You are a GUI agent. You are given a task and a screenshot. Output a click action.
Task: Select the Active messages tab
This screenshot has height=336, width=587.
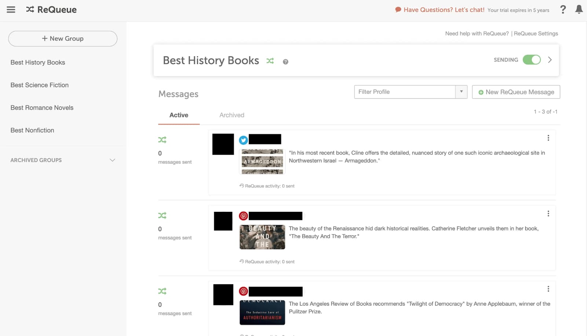[179, 115]
